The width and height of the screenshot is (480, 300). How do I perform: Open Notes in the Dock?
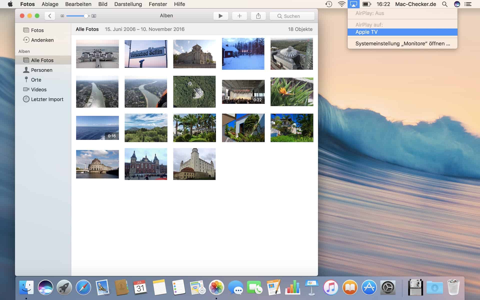(159, 287)
